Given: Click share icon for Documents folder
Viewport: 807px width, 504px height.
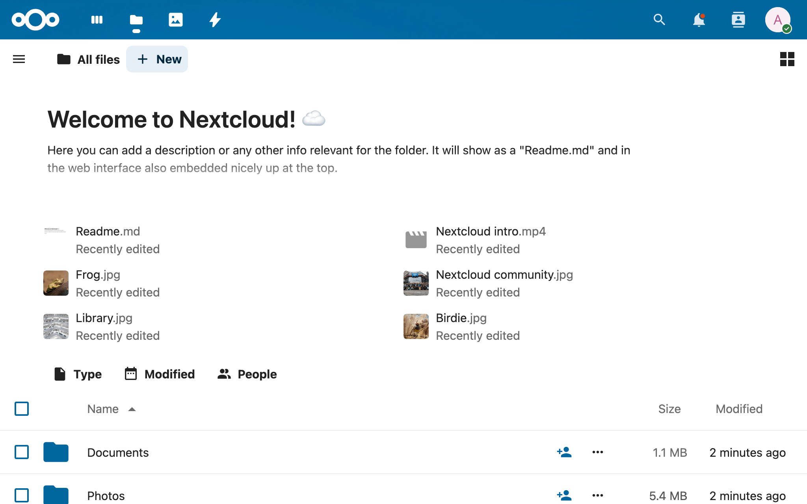Looking at the screenshot, I should (x=564, y=452).
